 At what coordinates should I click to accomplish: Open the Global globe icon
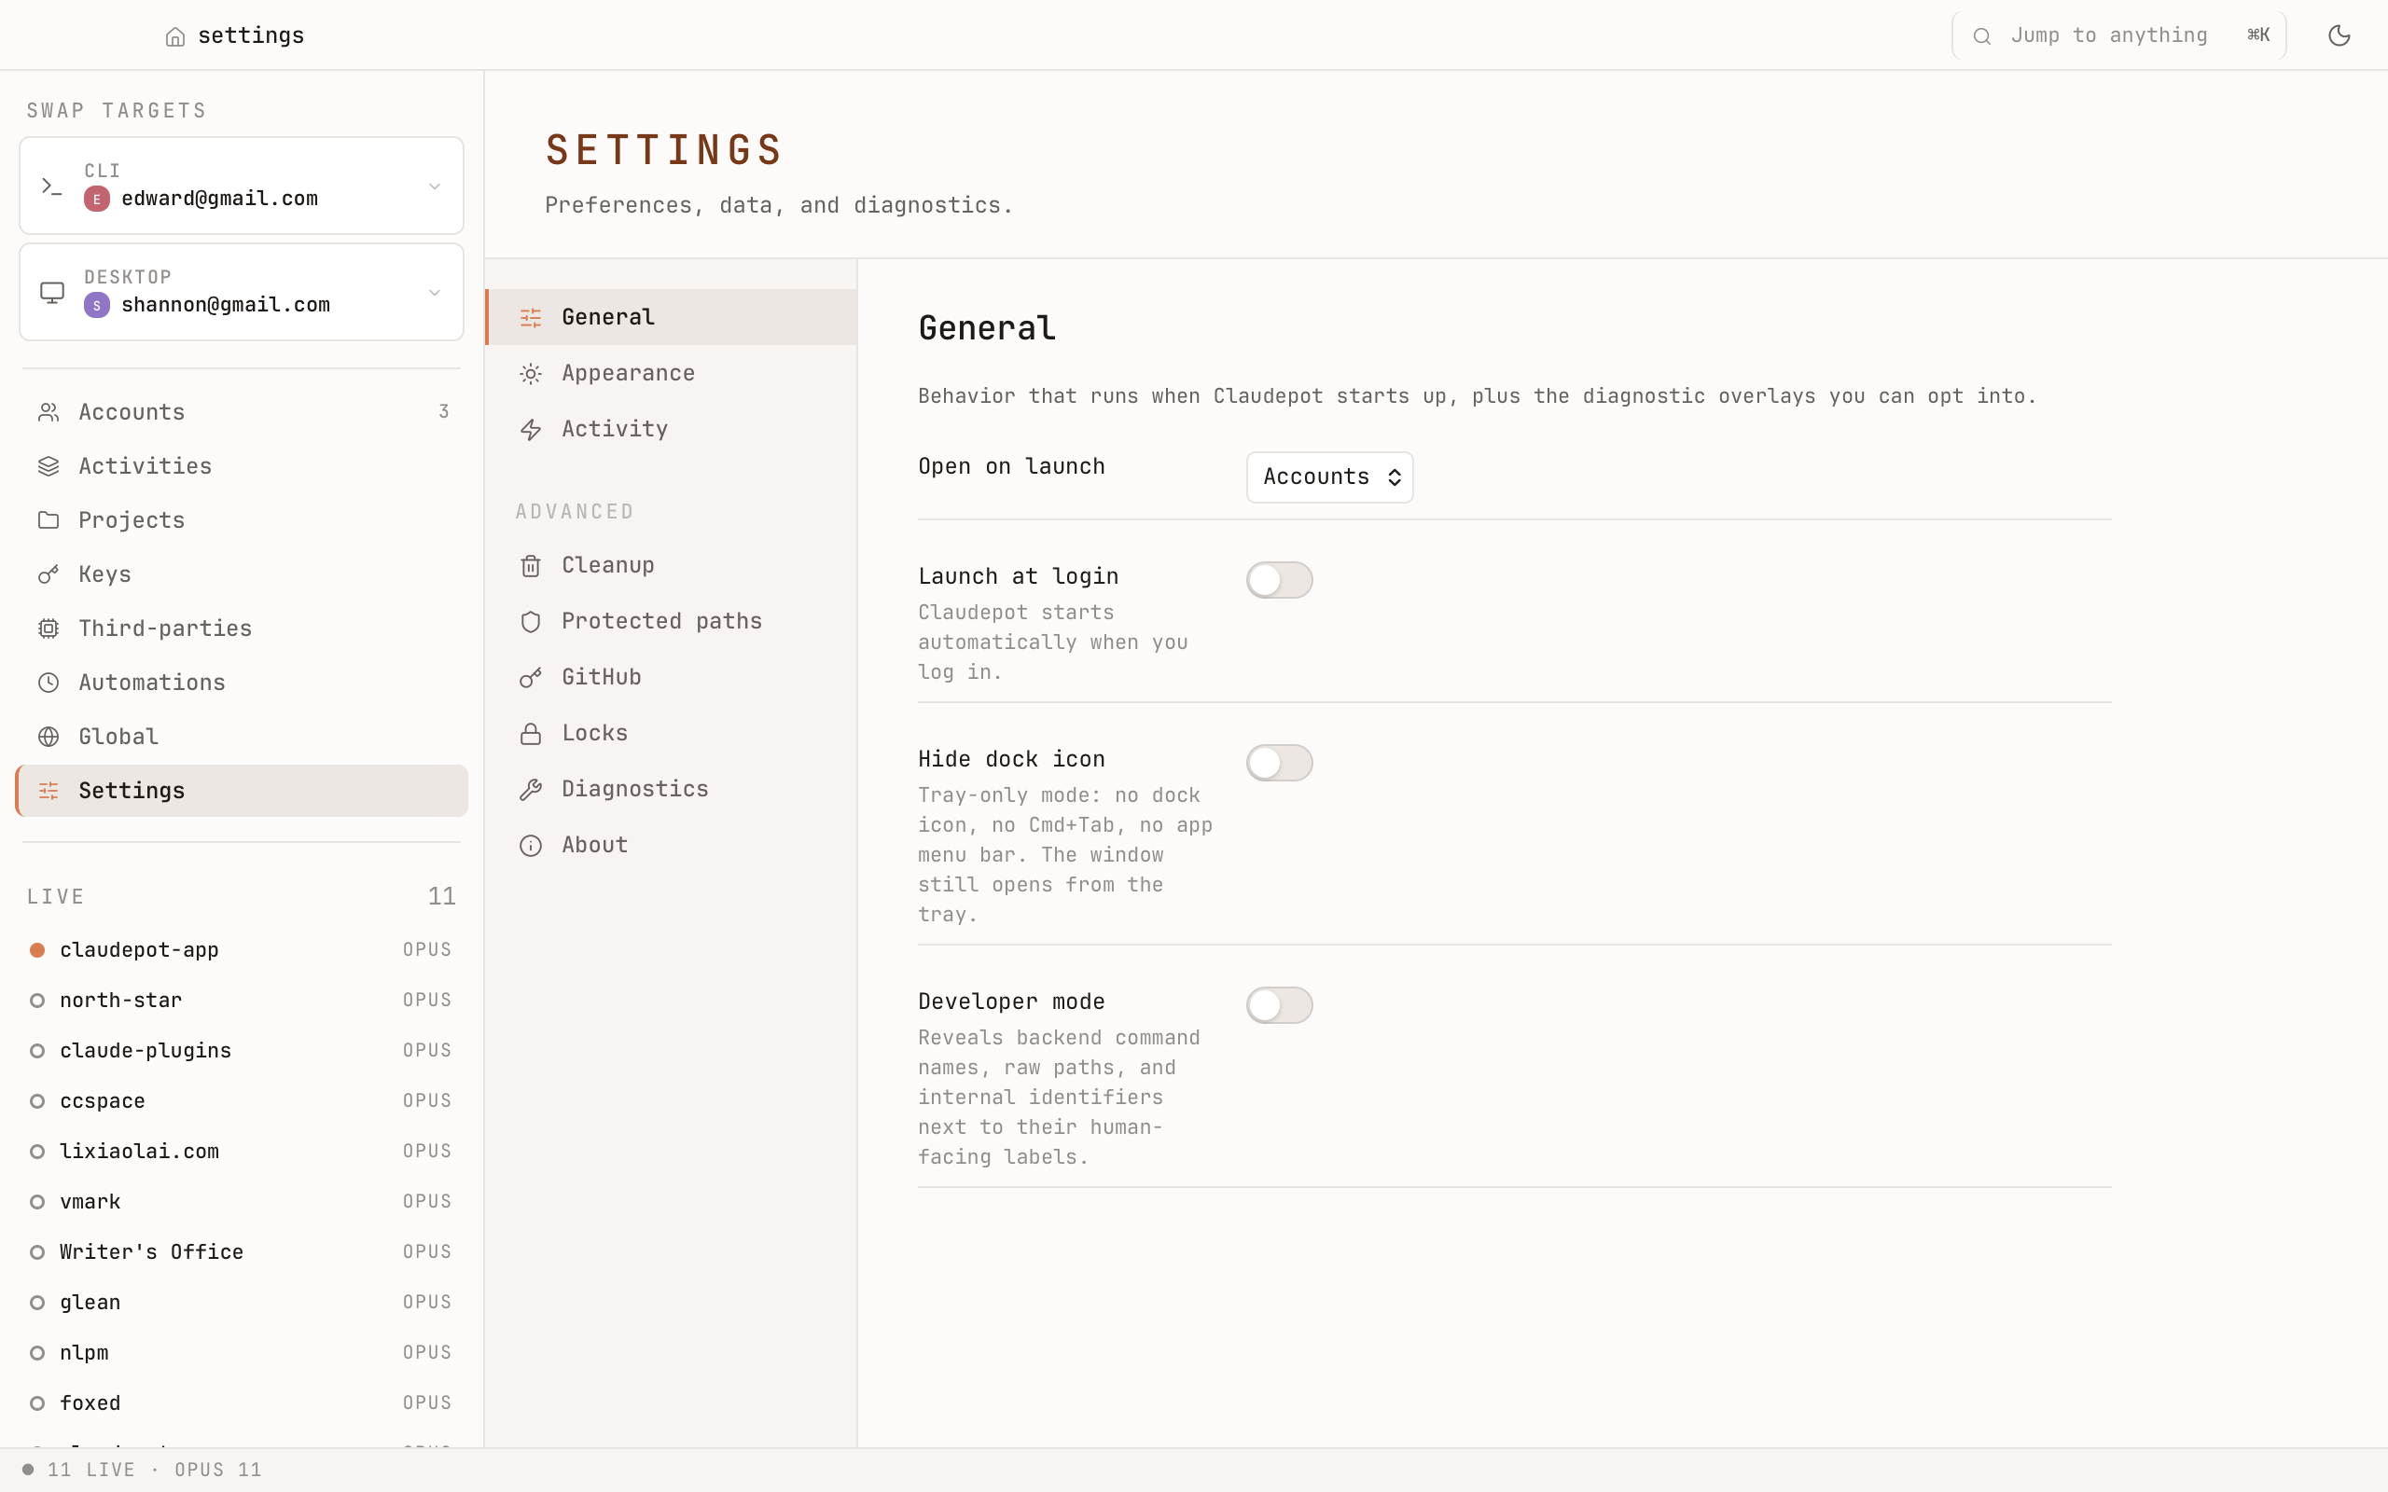click(49, 736)
